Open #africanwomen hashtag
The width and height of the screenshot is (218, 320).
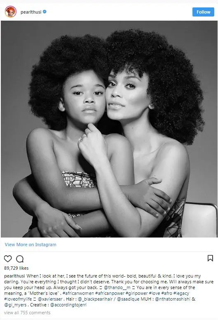pyautogui.click(x=78, y=293)
